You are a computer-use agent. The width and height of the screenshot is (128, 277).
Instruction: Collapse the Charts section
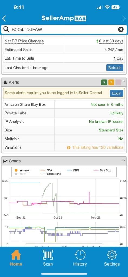(124, 160)
